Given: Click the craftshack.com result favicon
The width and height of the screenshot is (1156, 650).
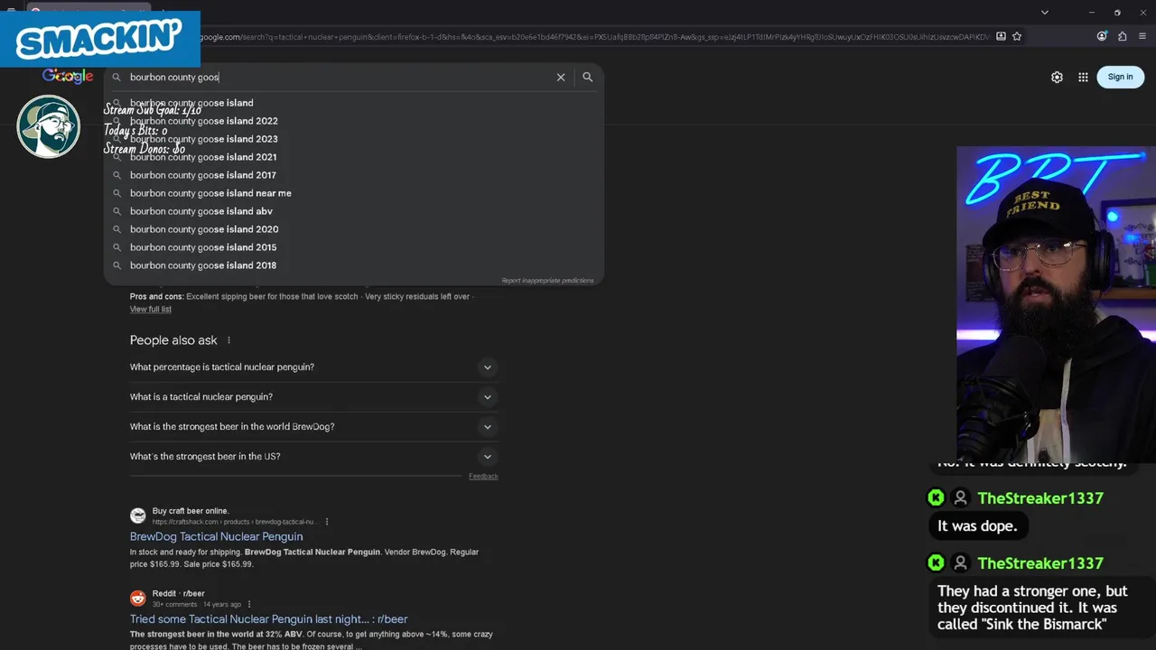Looking at the screenshot, I should coord(138,515).
